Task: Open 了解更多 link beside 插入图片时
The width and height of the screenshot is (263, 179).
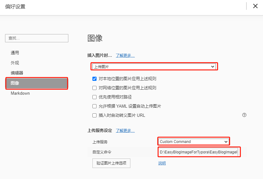Action: pos(125,55)
